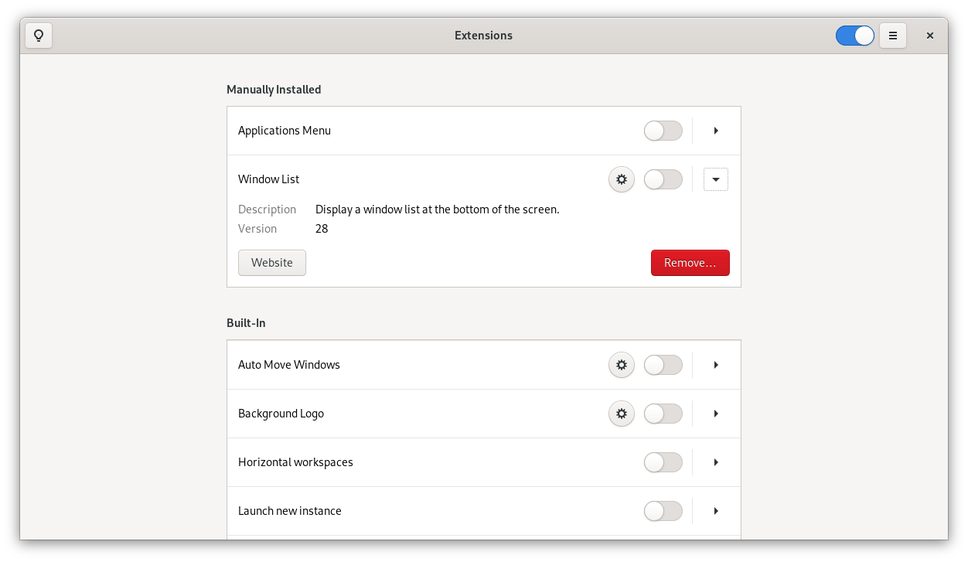The height and width of the screenshot is (562, 968).
Task: Click the lightbulb icon in the header bar
Action: coord(39,36)
